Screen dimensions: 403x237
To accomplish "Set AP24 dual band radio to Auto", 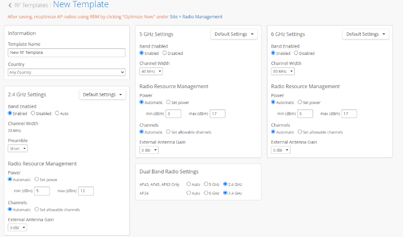I will pyautogui.click(x=189, y=193).
